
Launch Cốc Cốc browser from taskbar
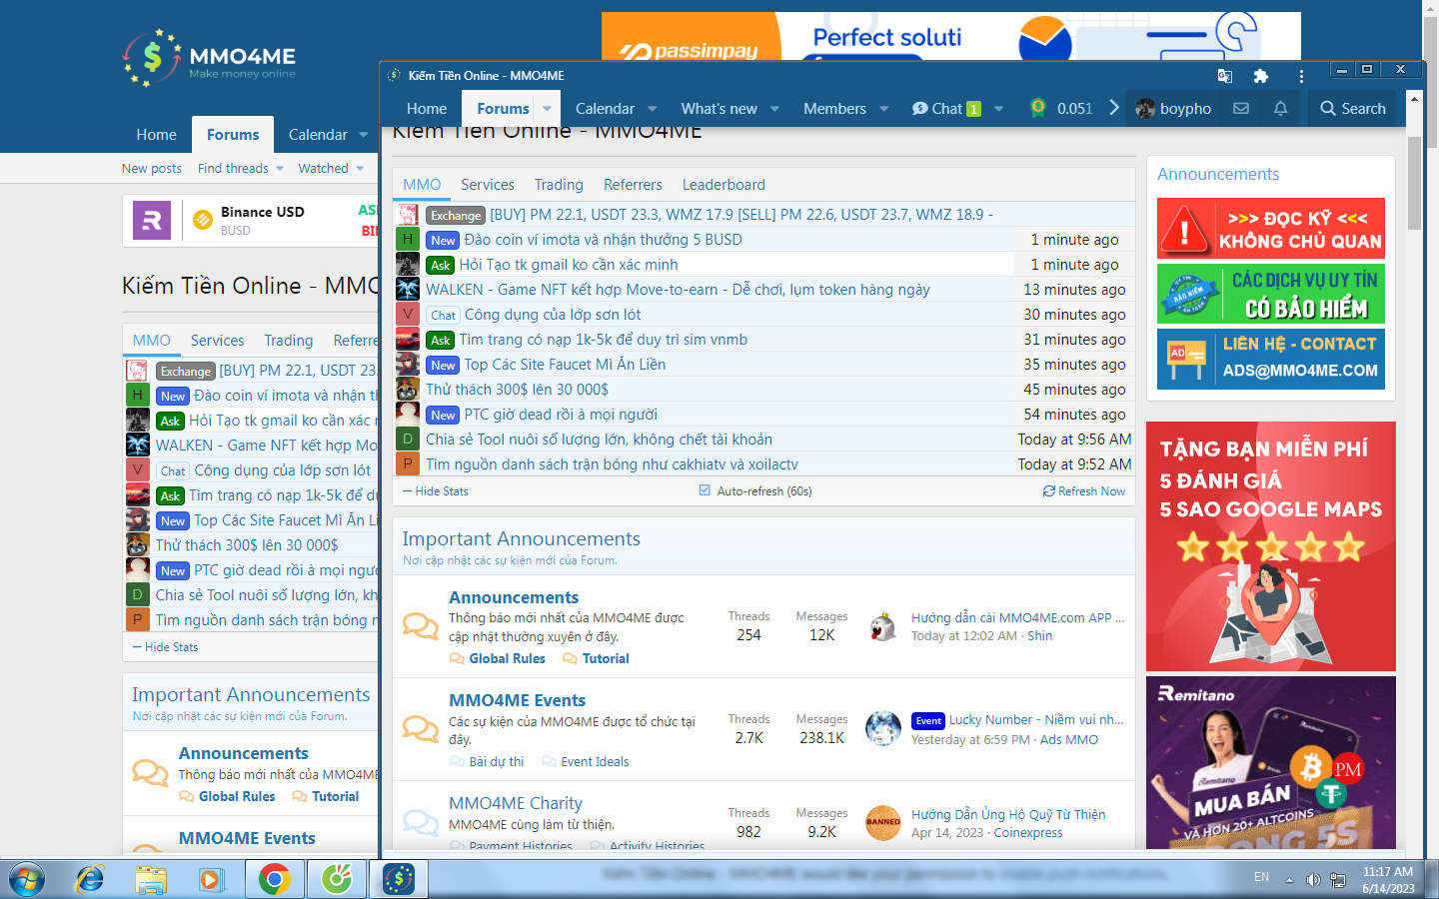(337, 879)
